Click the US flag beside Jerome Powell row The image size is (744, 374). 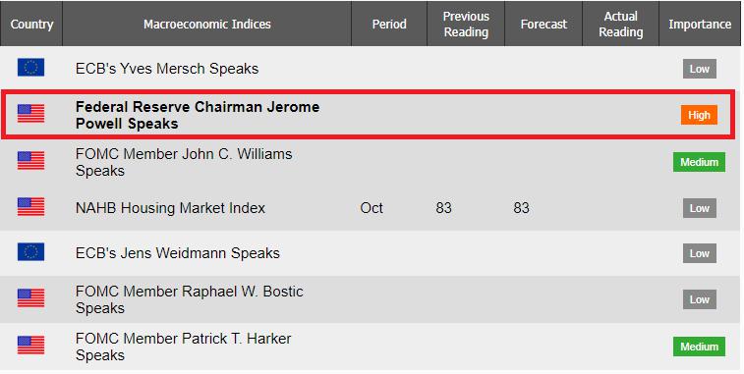pos(30,114)
